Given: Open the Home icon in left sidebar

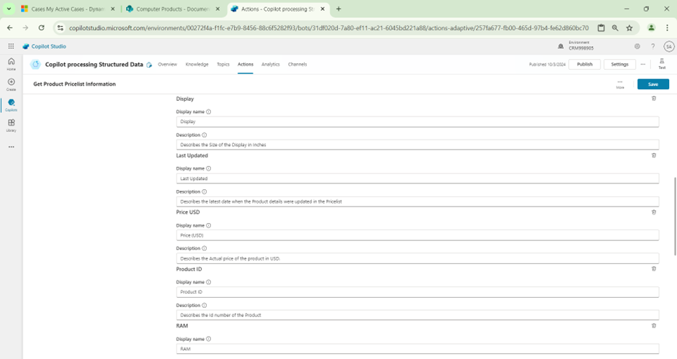Looking at the screenshot, I should point(11,63).
